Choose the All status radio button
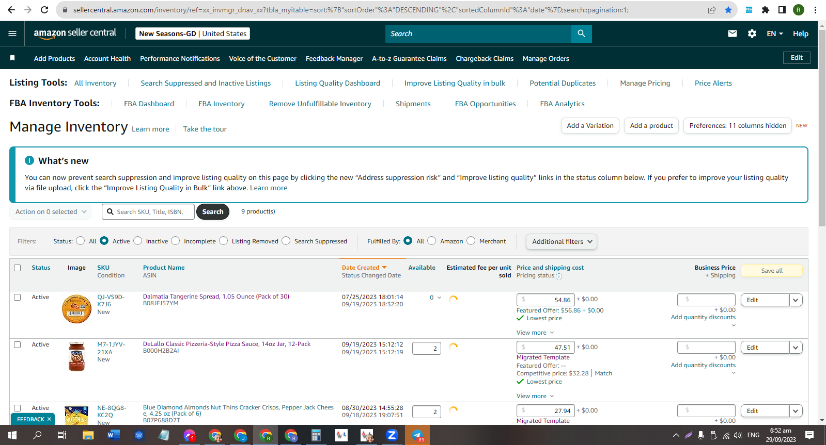The image size is (826, 445). coord(81,241)
